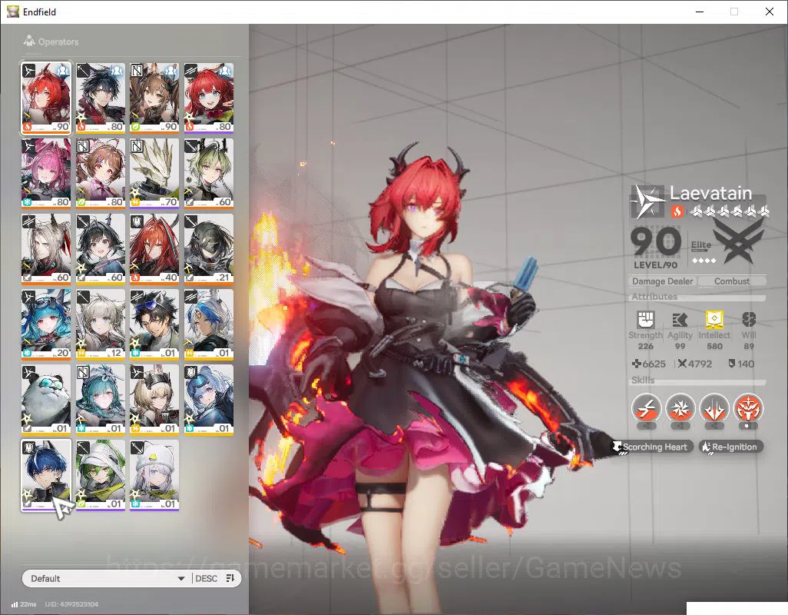The image size is (788, 615).
Task: Select the dark blue-haired man operator card
Action: [x=46, y=475]
